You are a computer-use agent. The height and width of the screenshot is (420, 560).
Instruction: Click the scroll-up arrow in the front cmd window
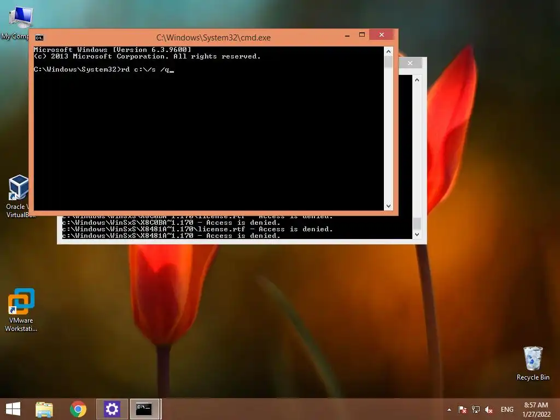[389, 51]
